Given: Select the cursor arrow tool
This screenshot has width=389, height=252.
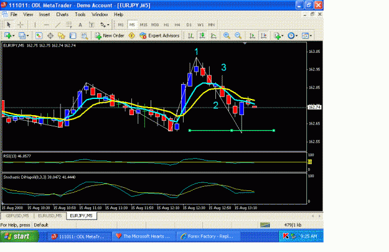Looking at the screenshot, I should (x=9, y=24).
